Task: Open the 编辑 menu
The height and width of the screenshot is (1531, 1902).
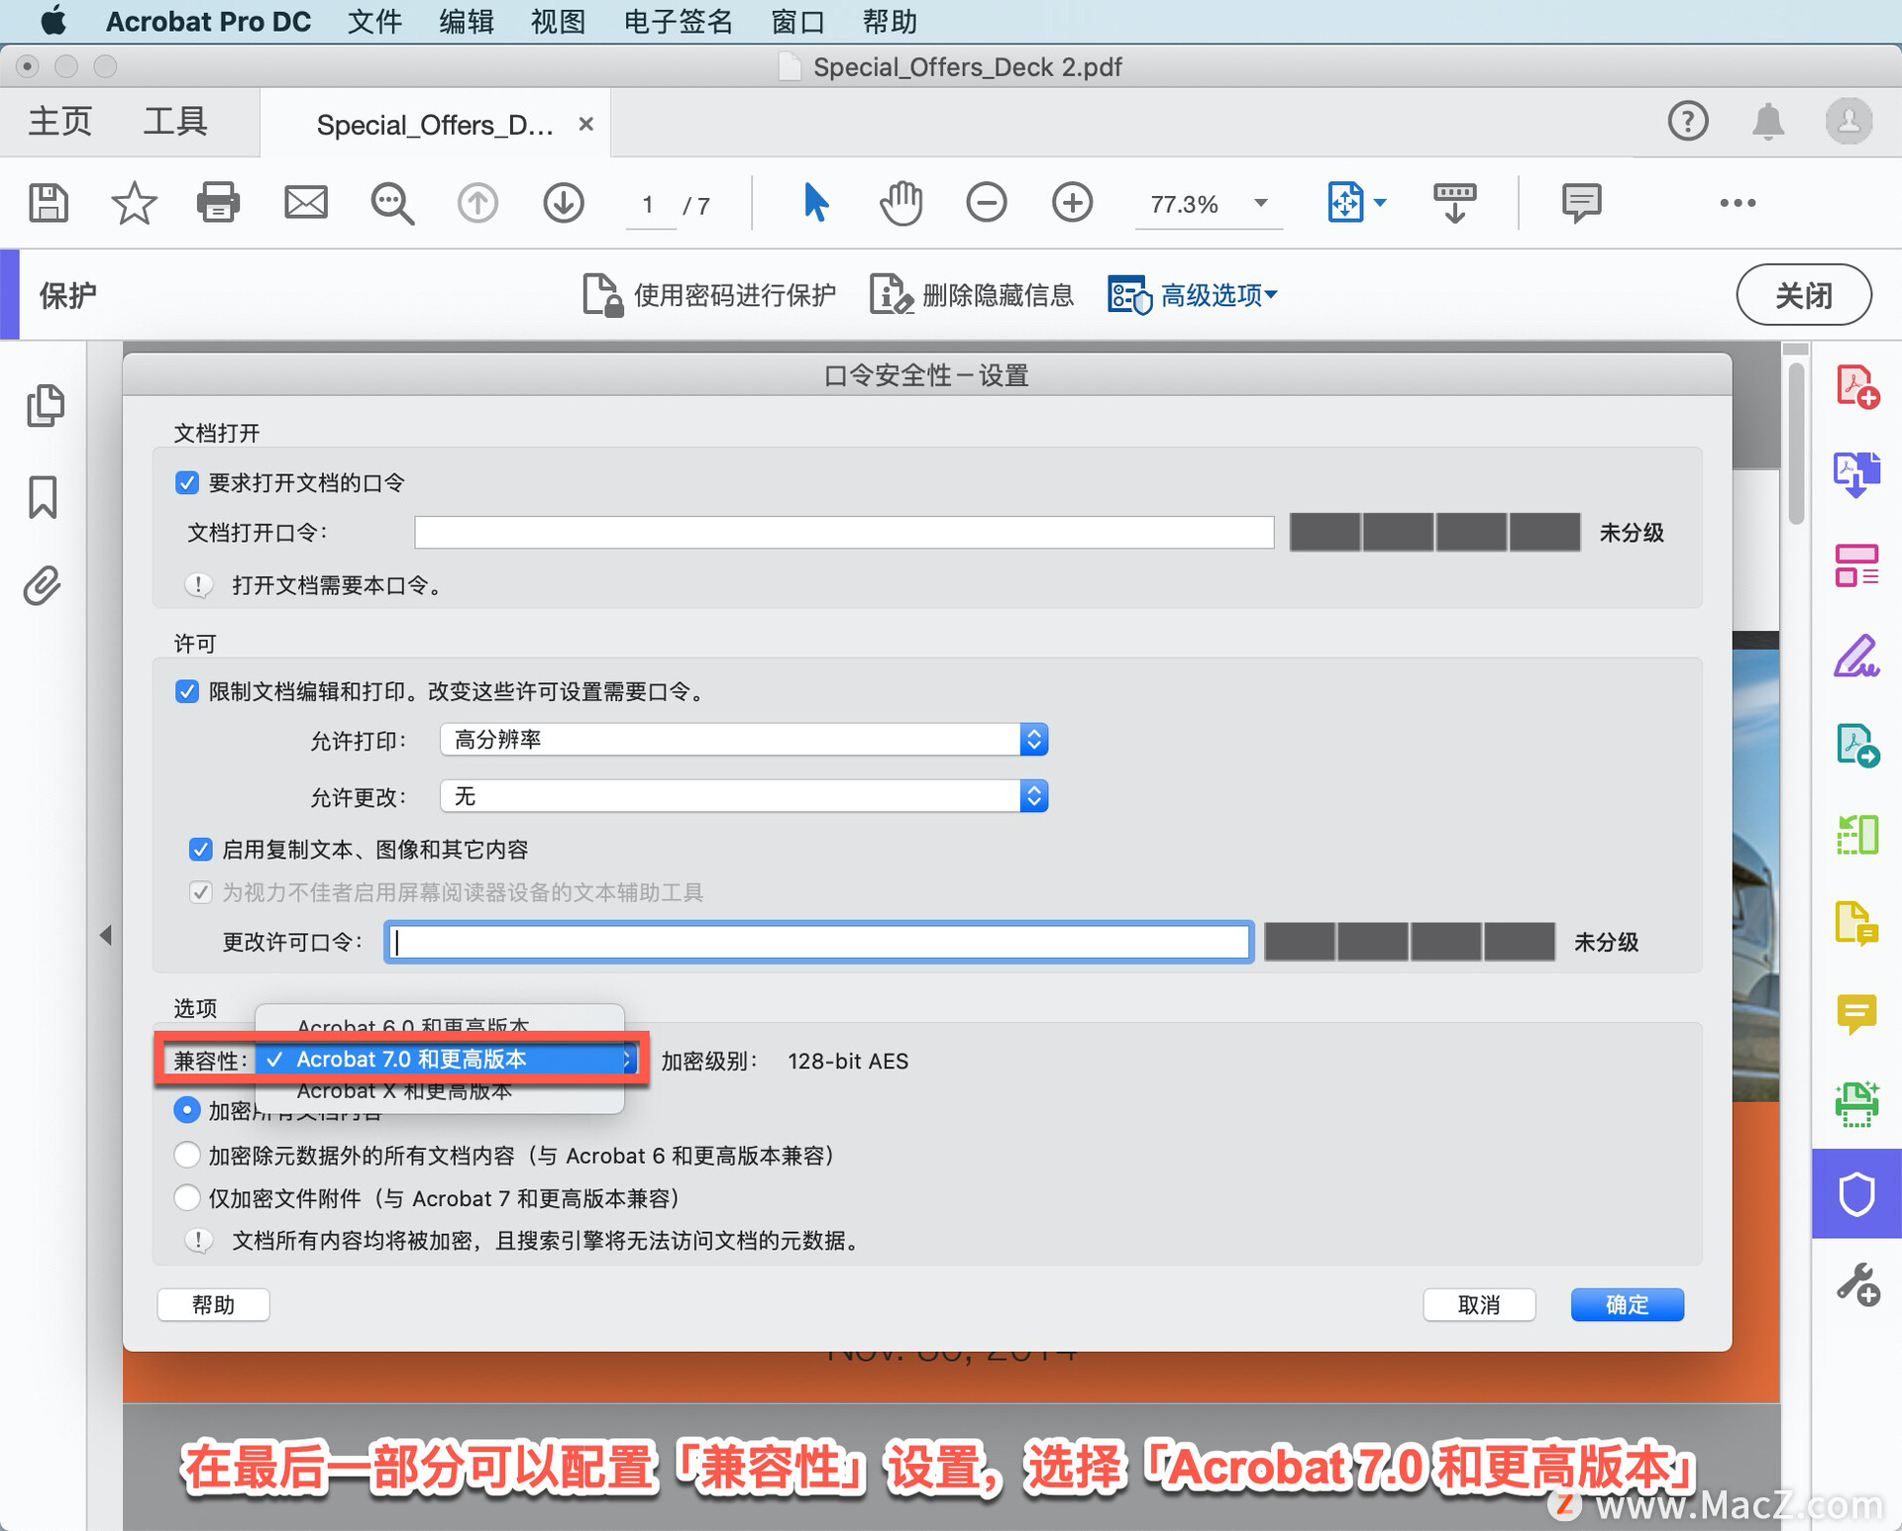Action: point(467,21)
